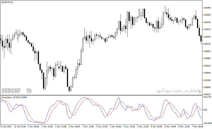Click the 0.95910 price axis label

pos(207,66)
